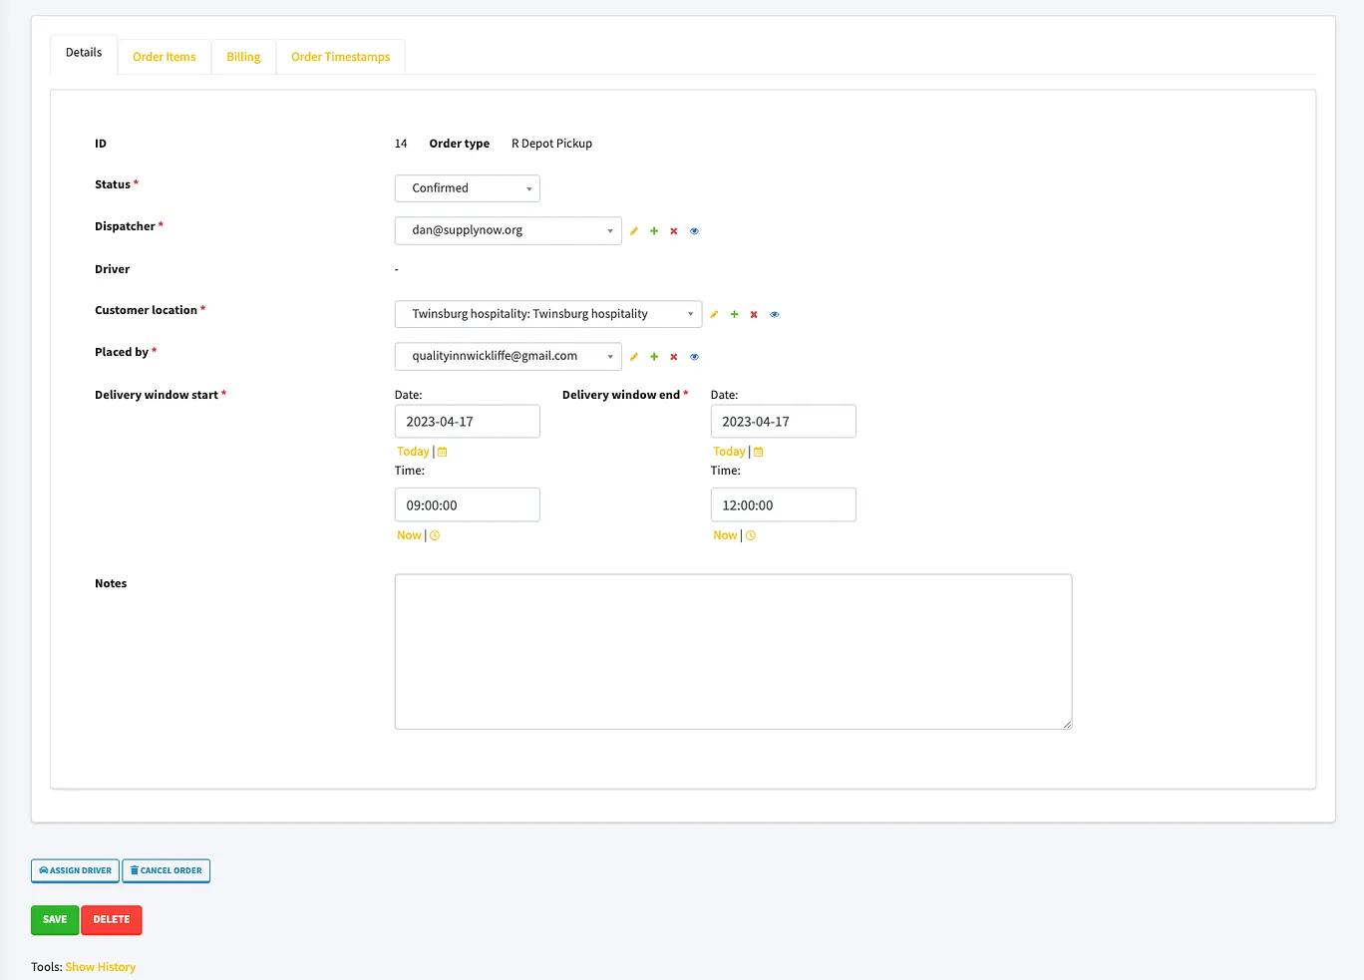This screenshot has height=980, width=1364.
Task: Open the Order Timestamps tab
Action: [340, 57]
